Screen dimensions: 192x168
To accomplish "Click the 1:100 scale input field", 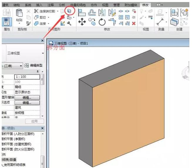I will (27, 77).
